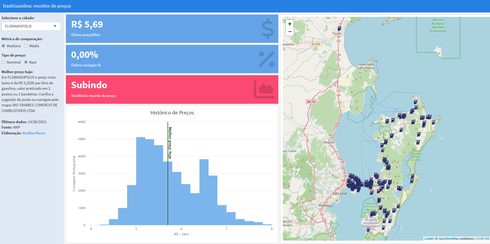Choose Nominal price type
Viewport: 490px width, 244px height.
click(x=3, y=62)
